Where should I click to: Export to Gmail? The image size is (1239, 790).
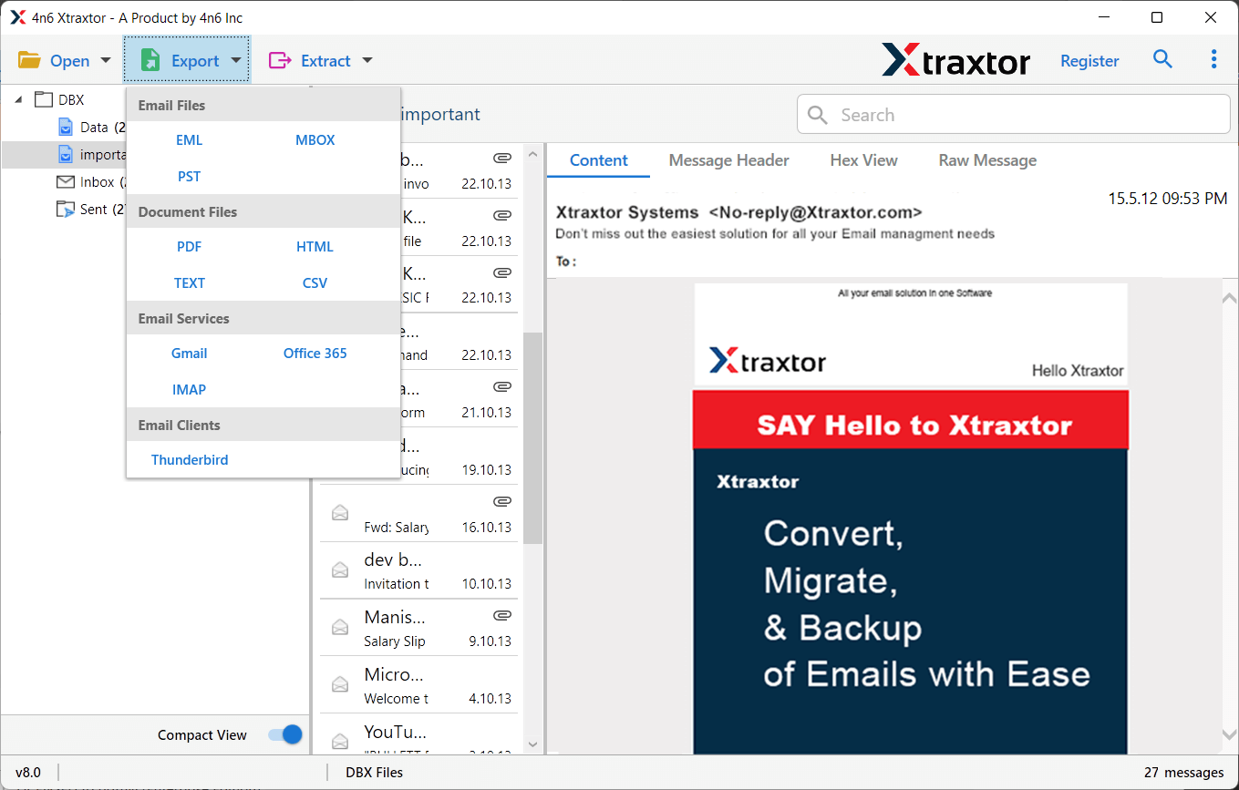[190, 354]
